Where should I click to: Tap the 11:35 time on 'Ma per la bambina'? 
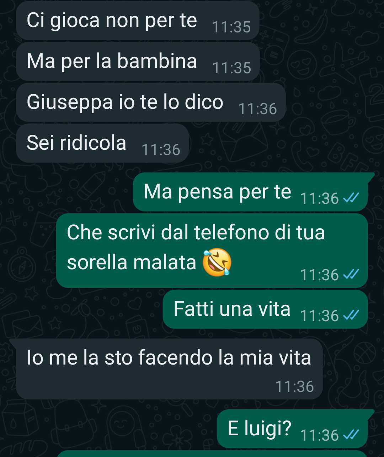click(x=232, y=68)
